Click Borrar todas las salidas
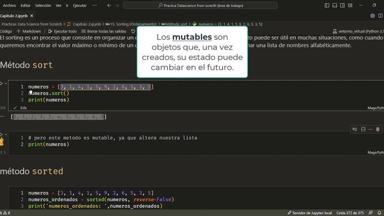This screenshot has width=384, height=216. click(x=104, y=31)
